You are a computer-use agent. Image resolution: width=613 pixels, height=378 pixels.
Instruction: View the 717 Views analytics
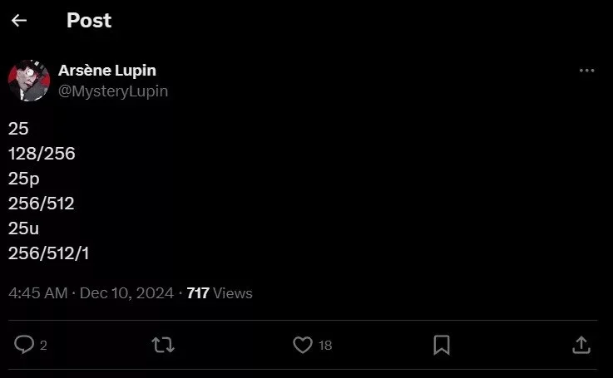pos(220,293)
